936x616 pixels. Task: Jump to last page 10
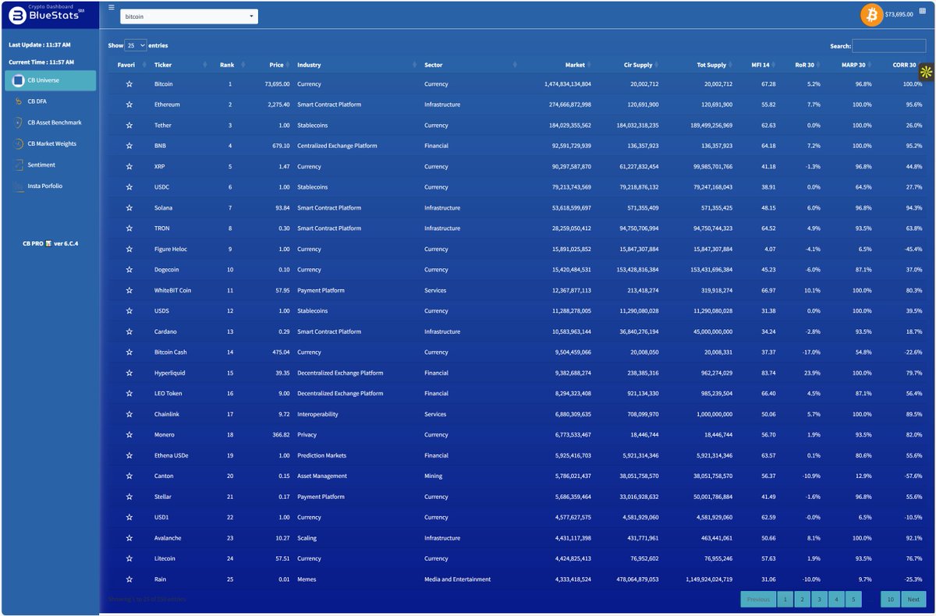pos(891,599)
